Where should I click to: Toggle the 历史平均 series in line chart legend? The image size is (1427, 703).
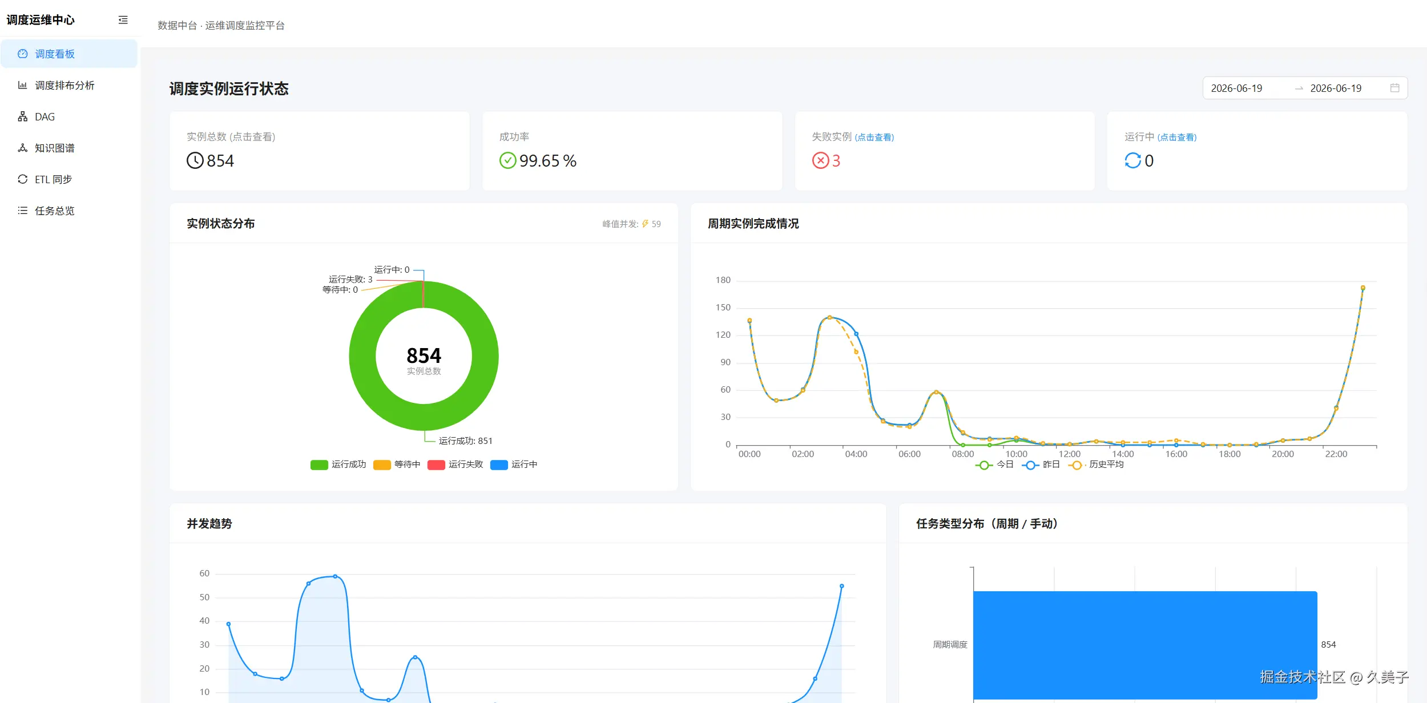1095,464
